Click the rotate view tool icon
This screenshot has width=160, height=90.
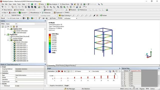[x=44, y=7]
